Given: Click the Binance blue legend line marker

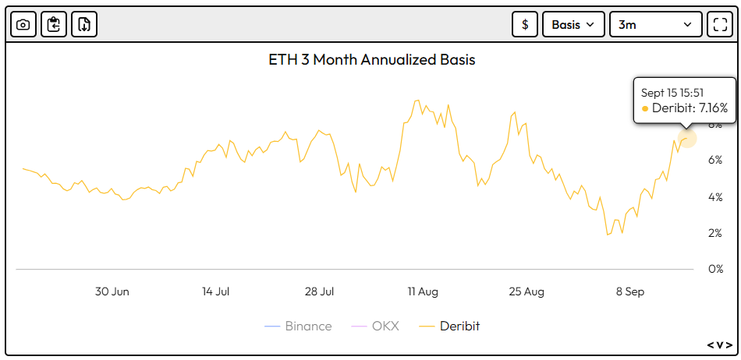Looking at the screenshot, I should [x=272, y=326].
